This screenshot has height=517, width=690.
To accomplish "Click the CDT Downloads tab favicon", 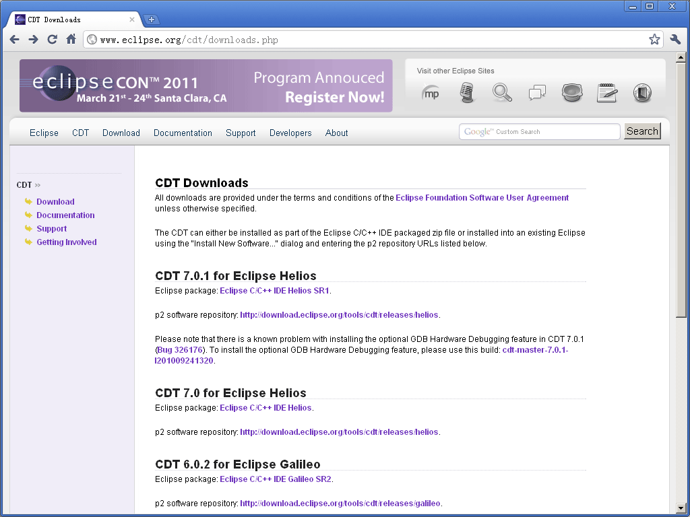I will [20, 20].
